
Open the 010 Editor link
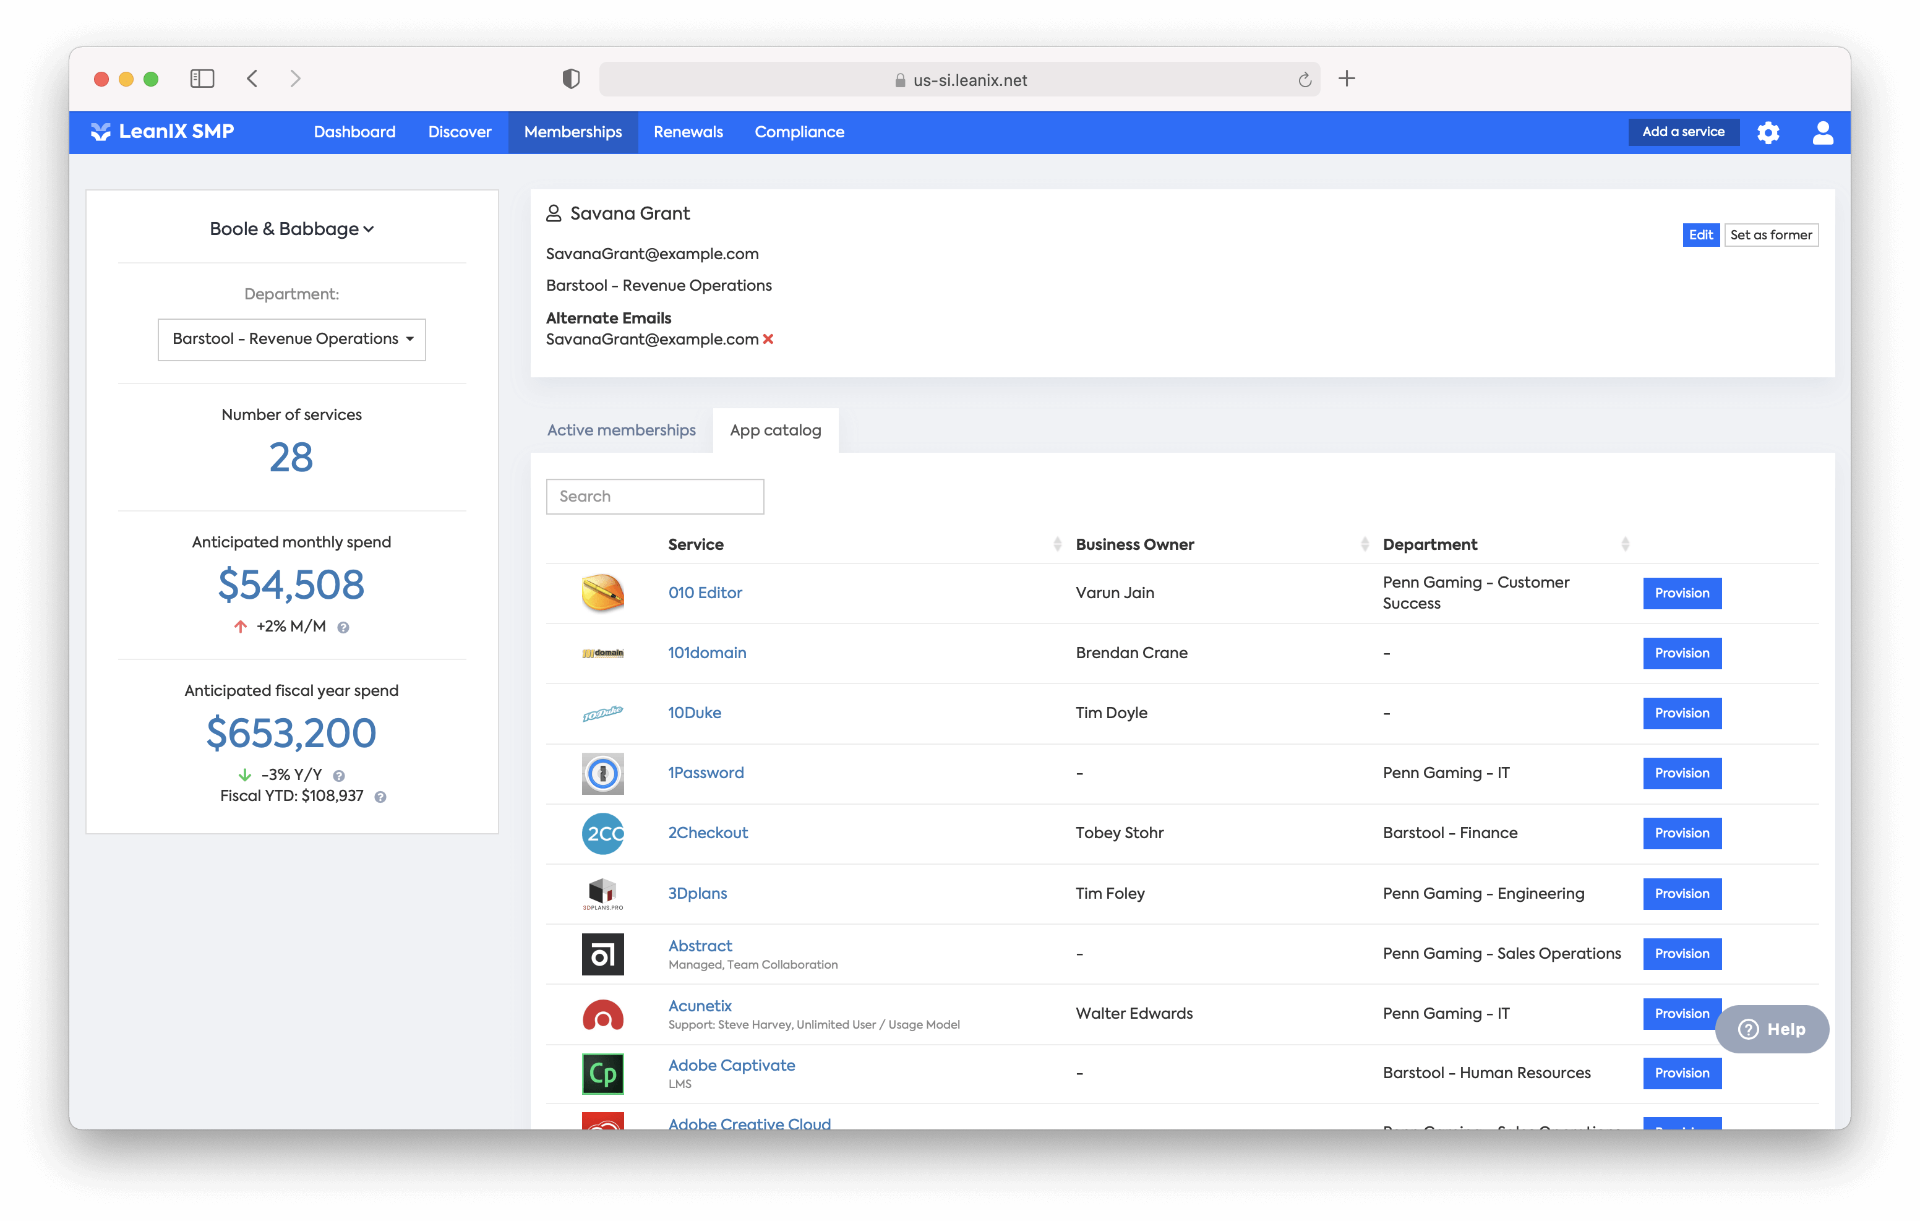tap(705, 593)
